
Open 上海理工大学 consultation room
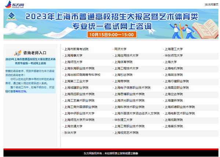pyautogui.click(x=174, y=49)
